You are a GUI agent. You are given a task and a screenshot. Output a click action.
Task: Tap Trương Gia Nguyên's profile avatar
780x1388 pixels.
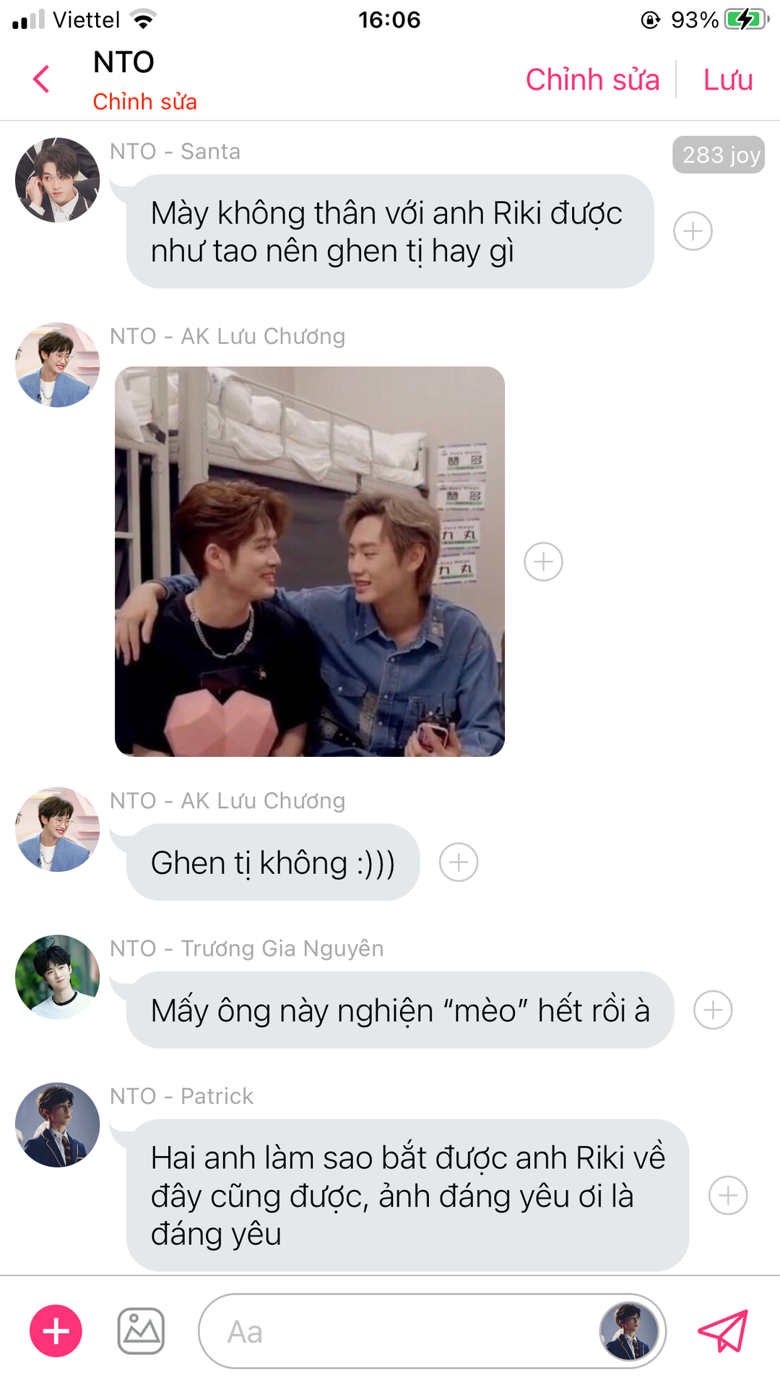[x=58, y=977]
